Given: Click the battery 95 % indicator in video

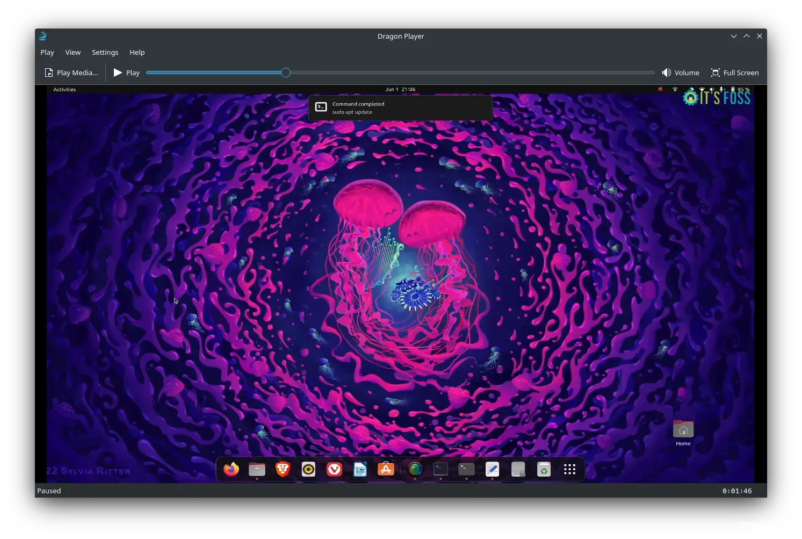Looking at the screenshot, I should coord(740,89).
